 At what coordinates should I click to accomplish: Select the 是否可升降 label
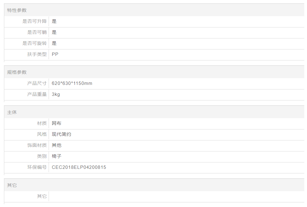tap(35, 21)
